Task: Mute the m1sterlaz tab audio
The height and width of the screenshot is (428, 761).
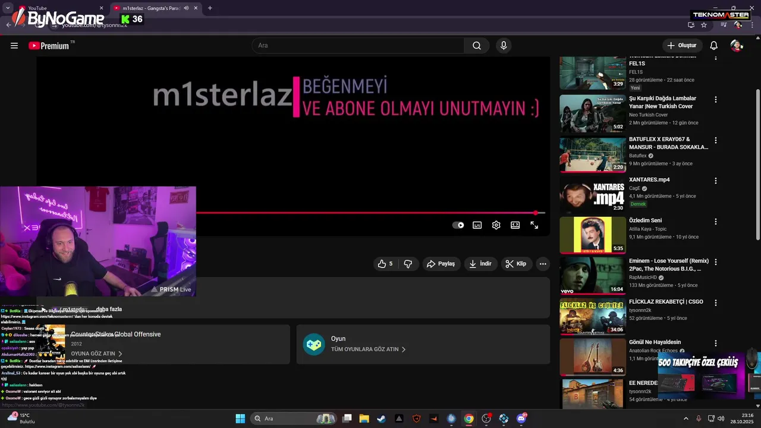Action: coord(186,8)
